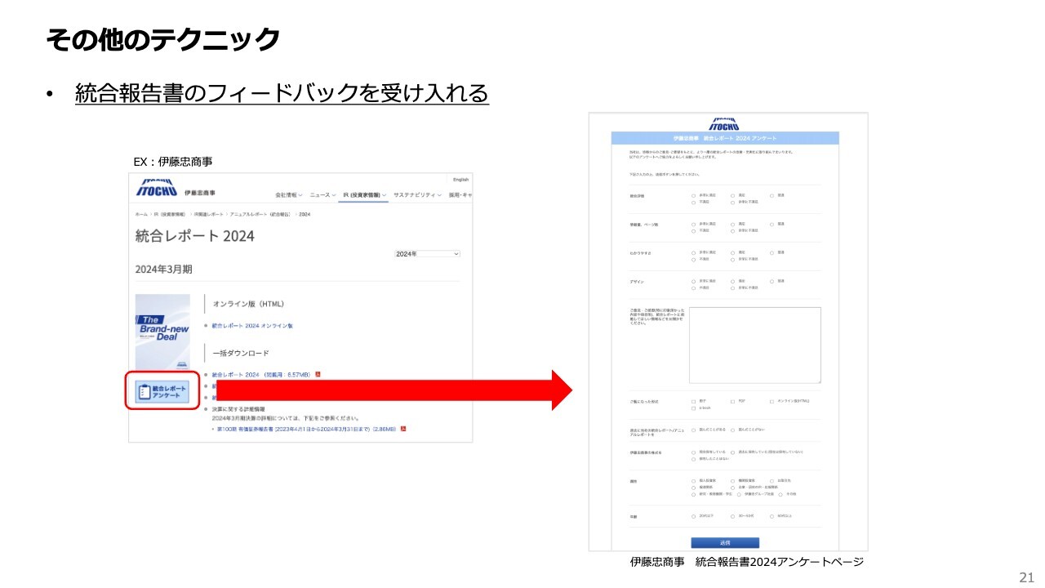
Task: Select 60代以上 age option
Action: pos(772,516)
